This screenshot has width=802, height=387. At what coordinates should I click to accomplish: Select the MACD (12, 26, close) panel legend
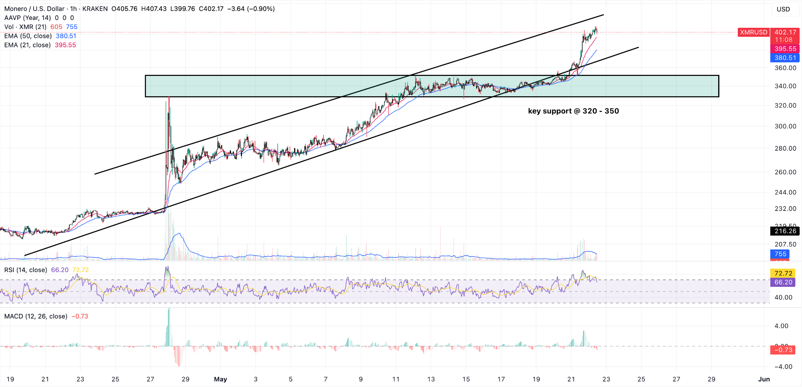(x=35, y=316)
